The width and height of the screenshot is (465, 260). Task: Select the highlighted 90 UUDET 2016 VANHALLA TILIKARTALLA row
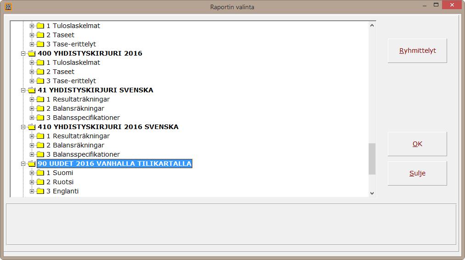[114, 164]
